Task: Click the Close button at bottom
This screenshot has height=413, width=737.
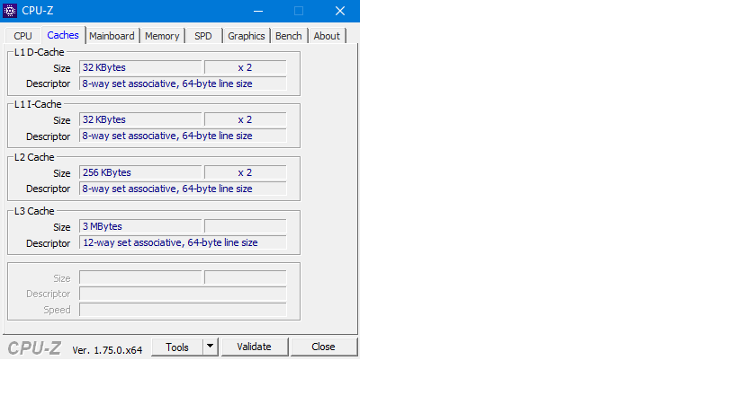Action: click(x=323, y=347)
